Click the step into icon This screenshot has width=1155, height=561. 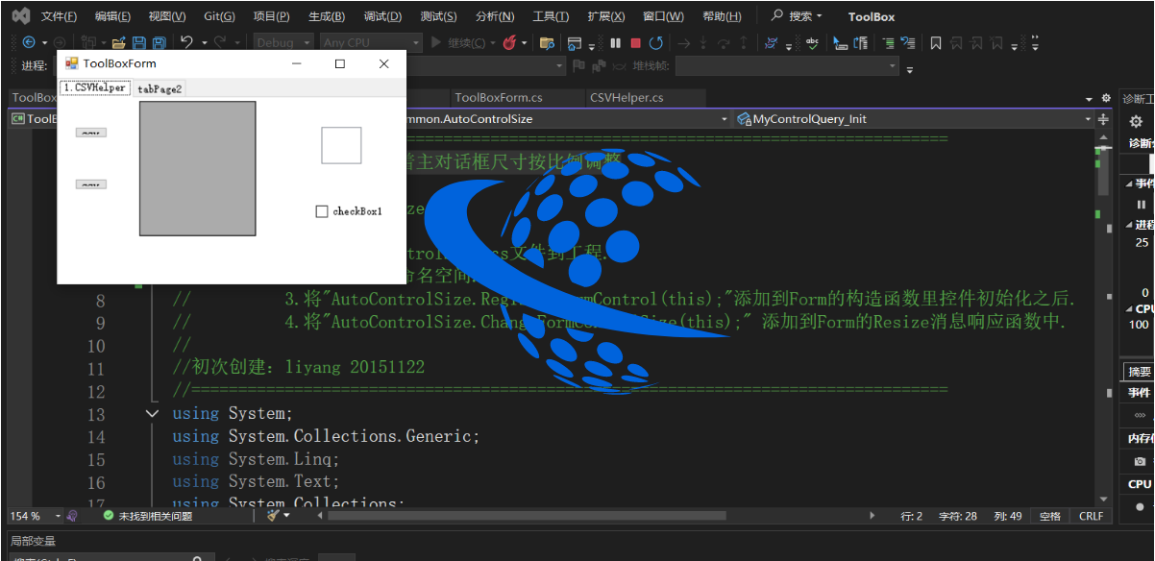[x=703, y=43]
